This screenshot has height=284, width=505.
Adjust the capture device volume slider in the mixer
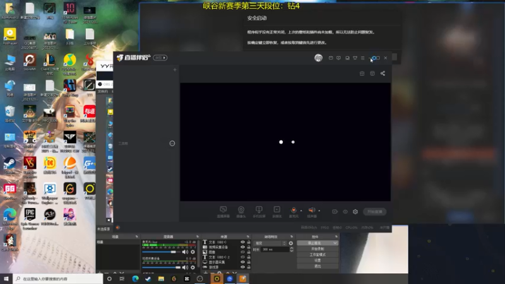(x=162, y=267)
